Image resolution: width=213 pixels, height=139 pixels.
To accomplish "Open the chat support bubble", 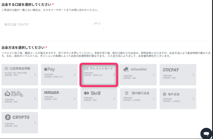I will (206, 133).
